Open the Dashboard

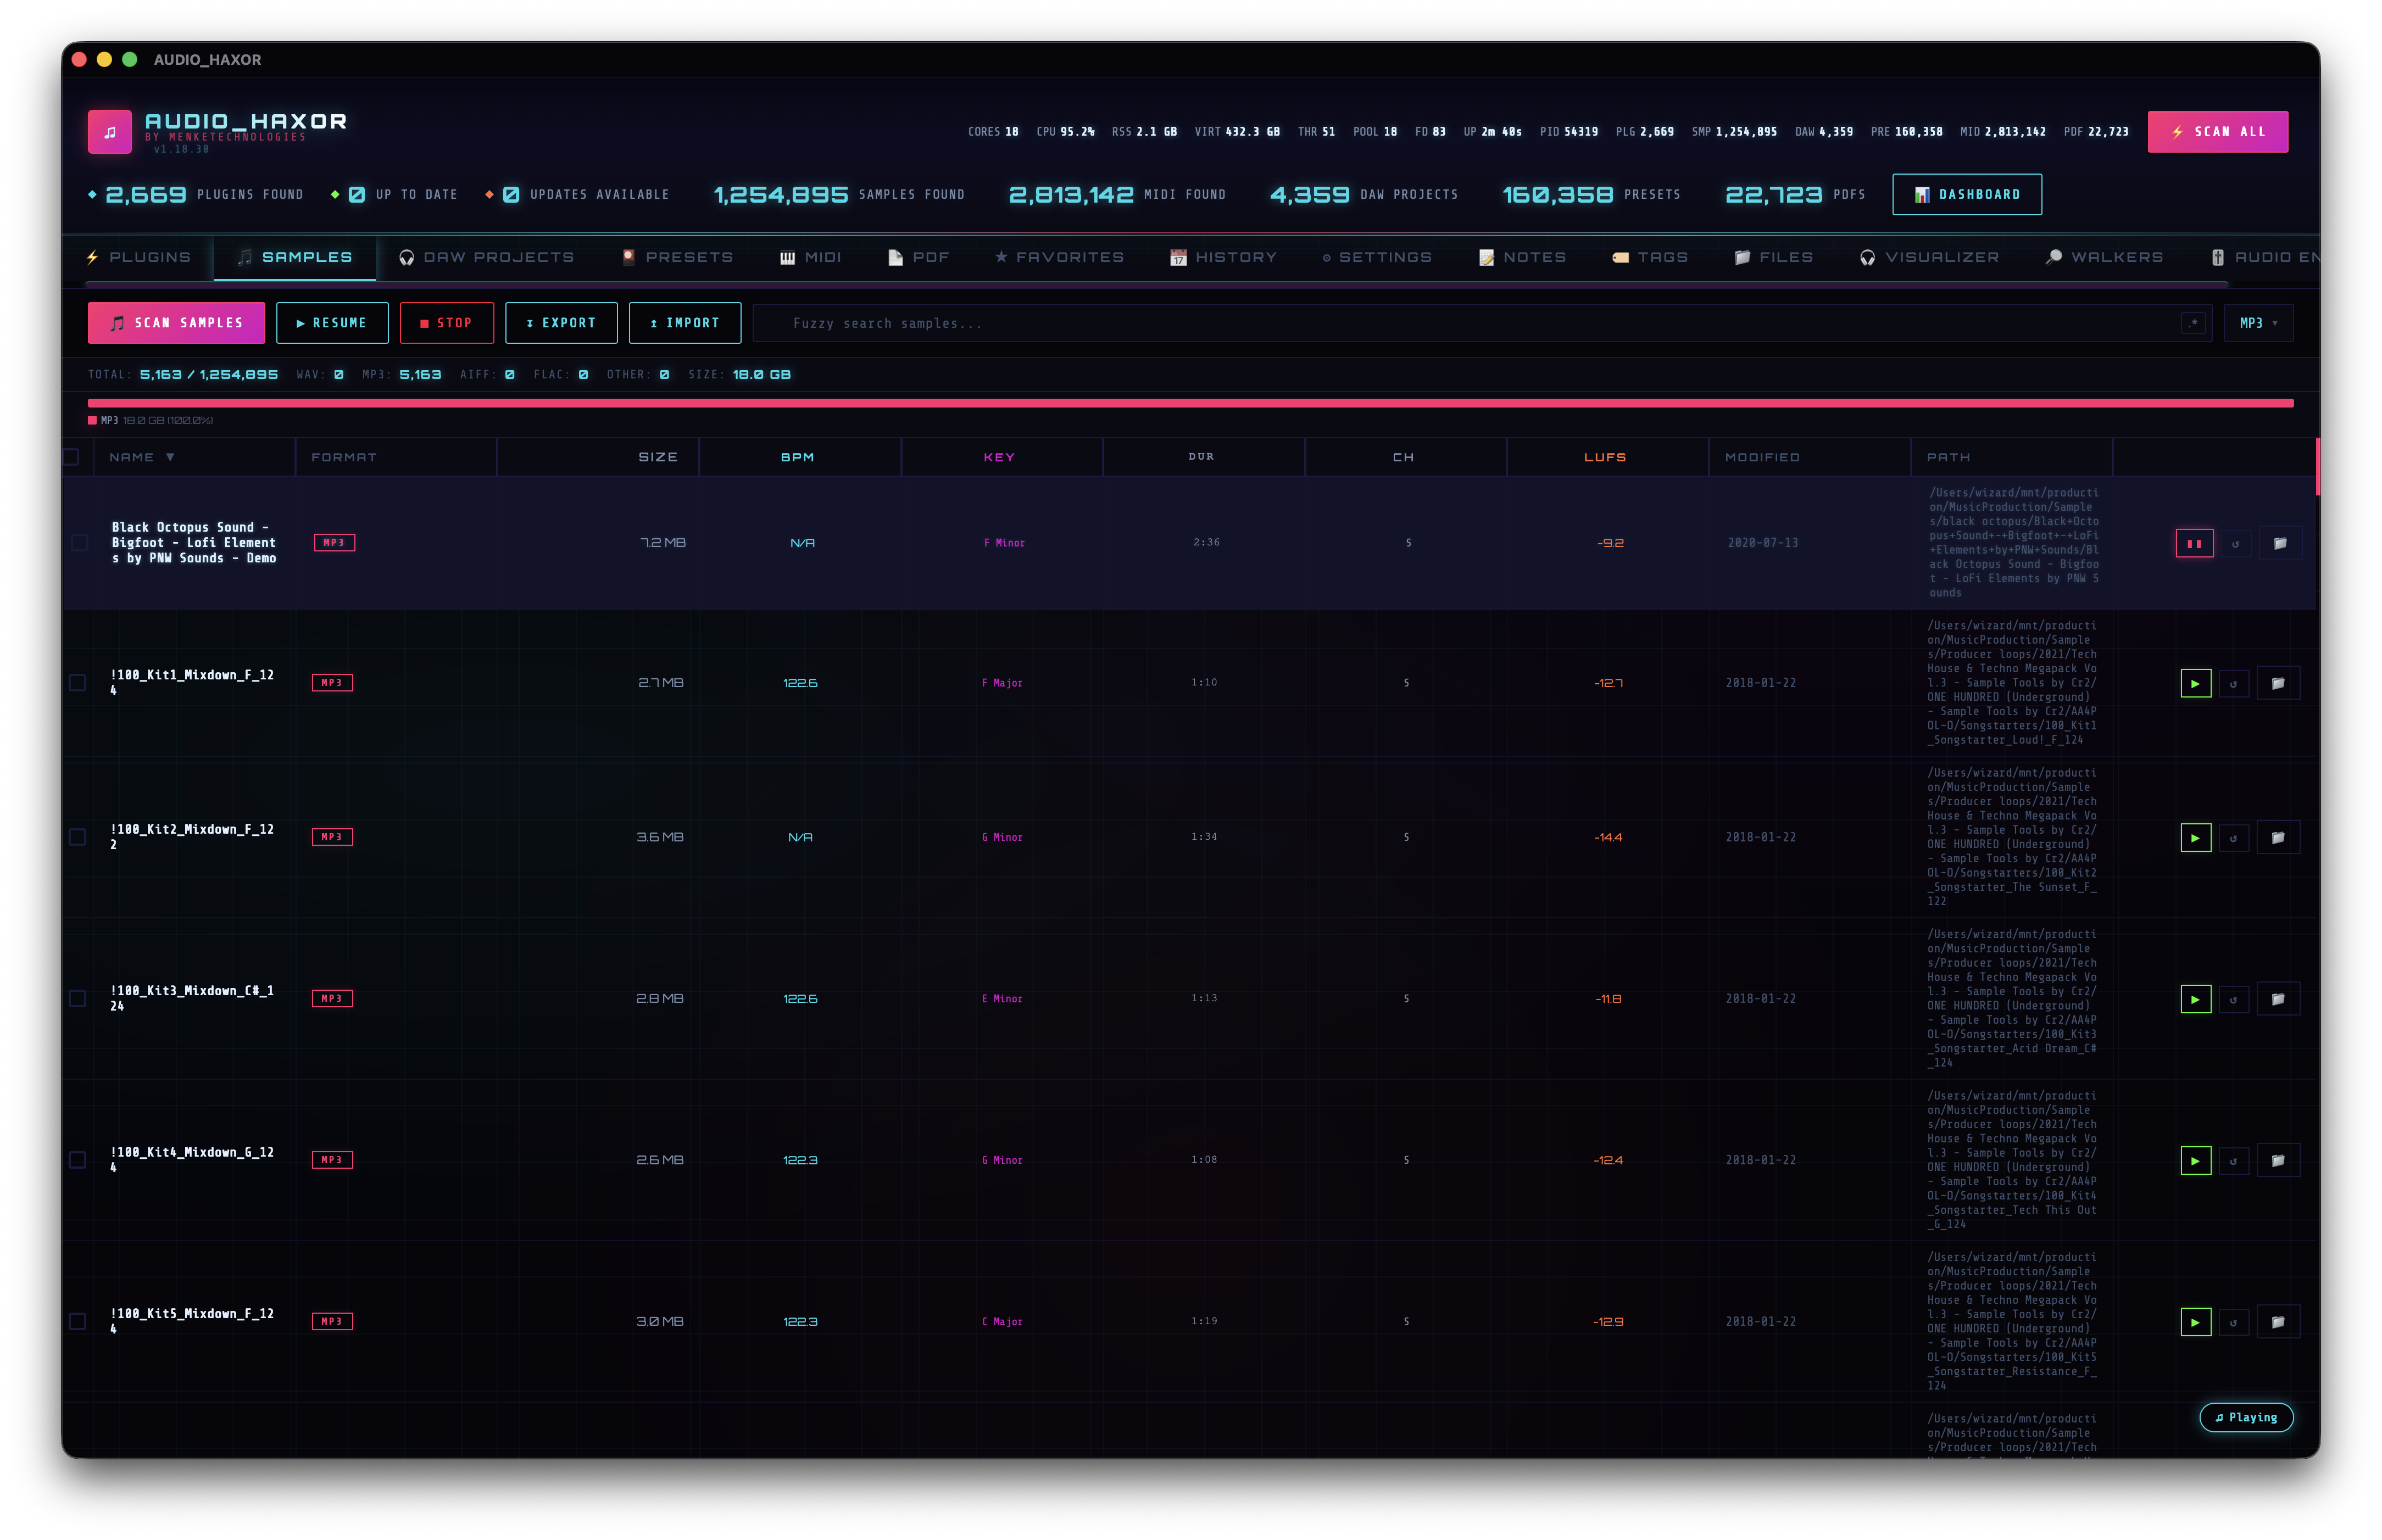click(1966, 194)
